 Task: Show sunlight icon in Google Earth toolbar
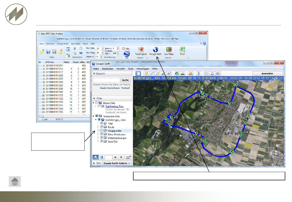[x=183, y=74]
